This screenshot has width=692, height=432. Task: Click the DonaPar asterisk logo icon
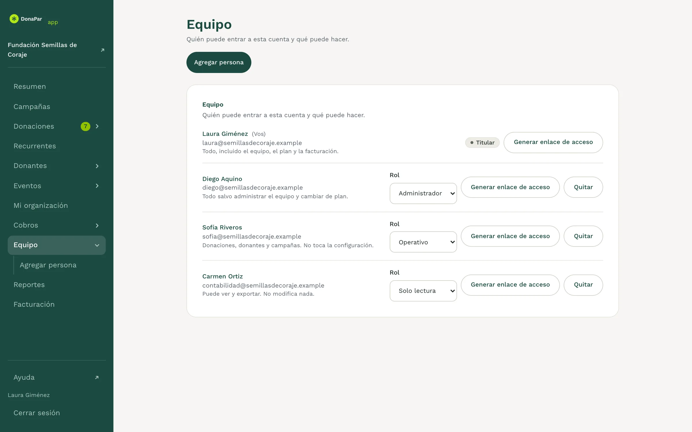[x=14, y=19]
